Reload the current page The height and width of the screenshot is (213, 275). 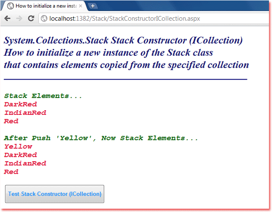tap(31, 18)
